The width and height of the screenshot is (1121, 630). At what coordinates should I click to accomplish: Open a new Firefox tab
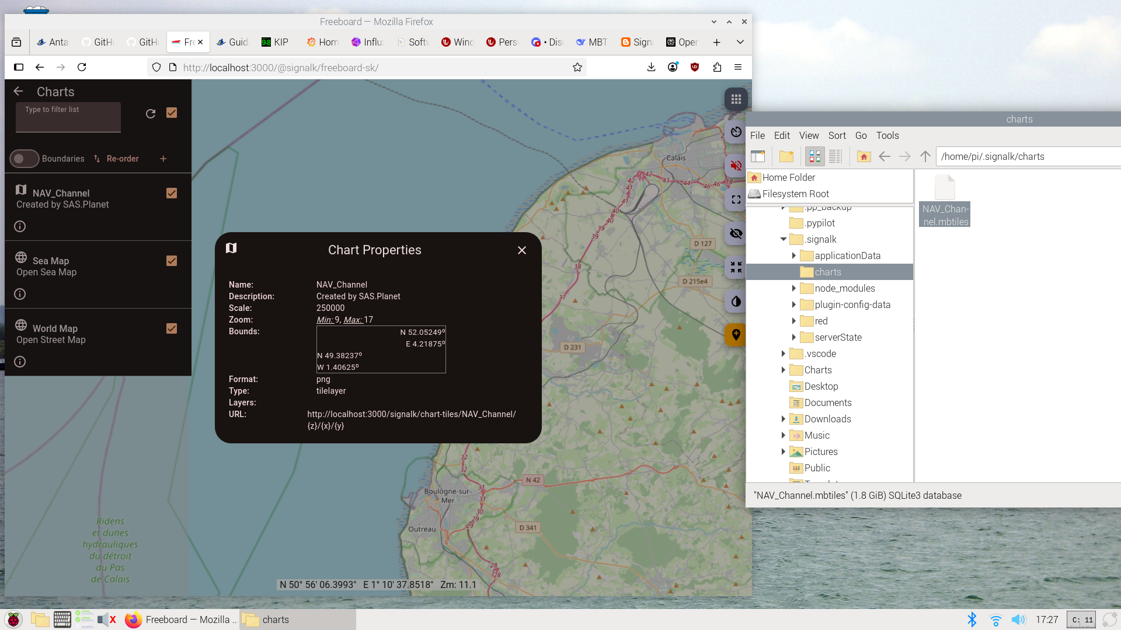click(x=716, y=42)
